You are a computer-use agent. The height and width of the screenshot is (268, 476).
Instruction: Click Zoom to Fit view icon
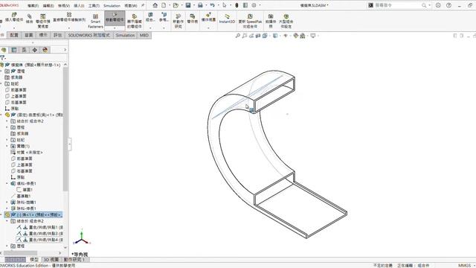pos(238,36)
